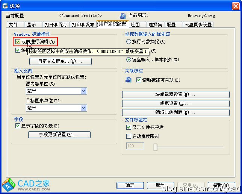
Task: Click the width limit value field showing 120
Action: pyautogui.click(x=137, y=146)
